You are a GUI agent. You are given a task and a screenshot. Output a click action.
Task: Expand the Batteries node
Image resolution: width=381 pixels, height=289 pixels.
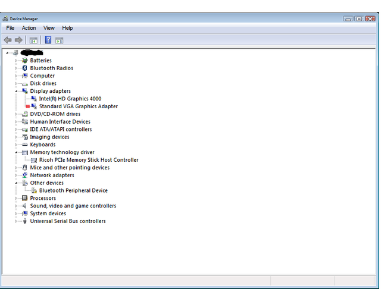(16, 61)
